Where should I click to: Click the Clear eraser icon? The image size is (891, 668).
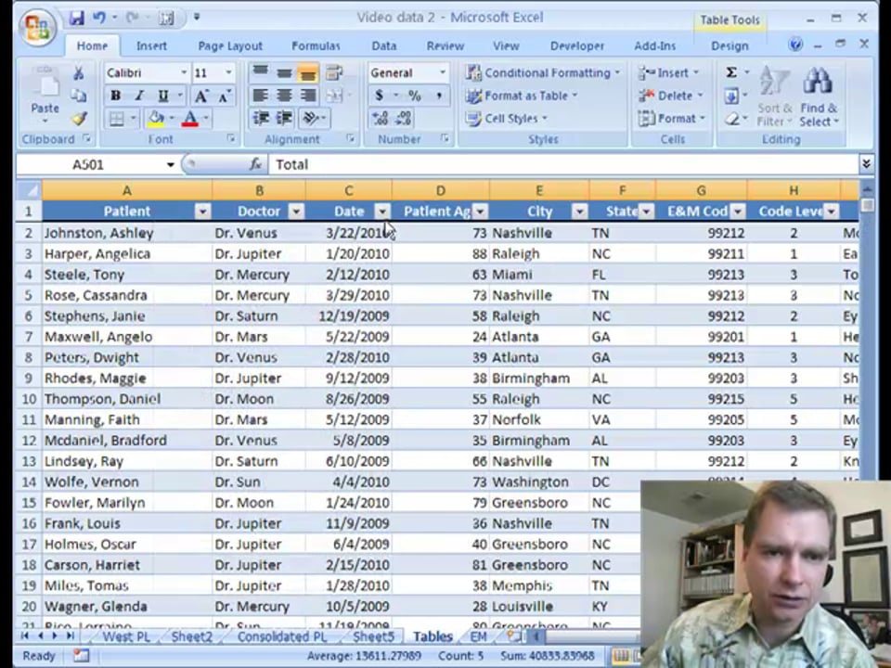pyautogui.click(x=732, y=119)
